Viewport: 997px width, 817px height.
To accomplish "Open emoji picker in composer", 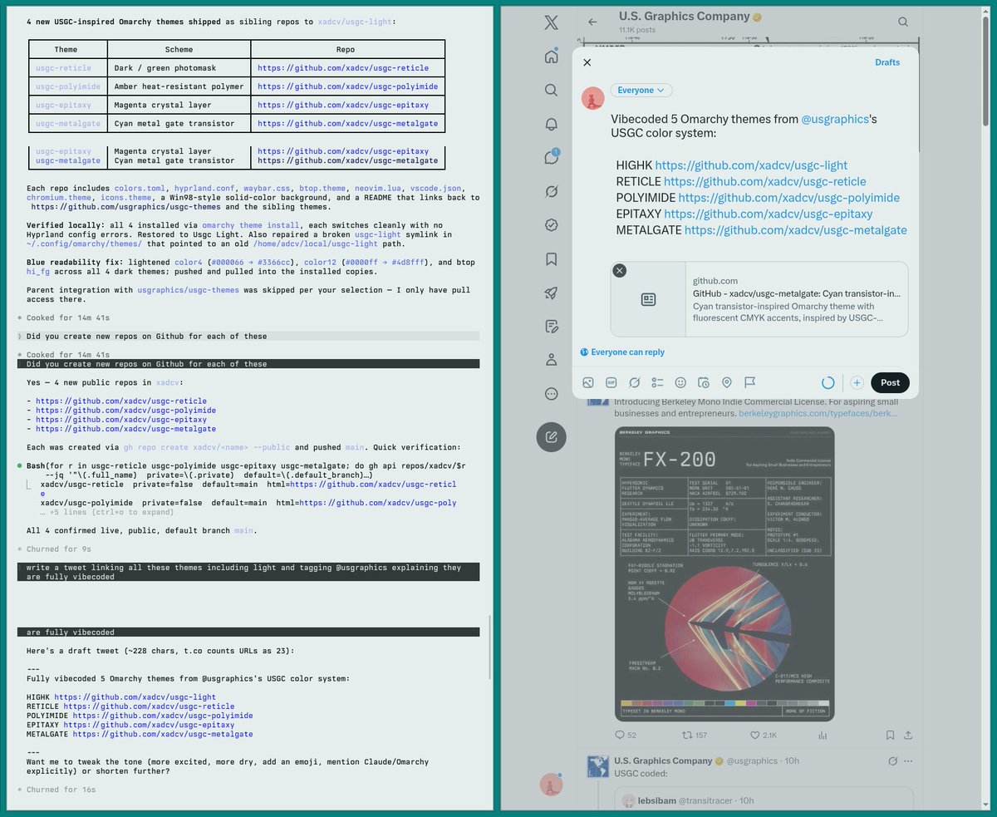I will (x=680, y=382).
